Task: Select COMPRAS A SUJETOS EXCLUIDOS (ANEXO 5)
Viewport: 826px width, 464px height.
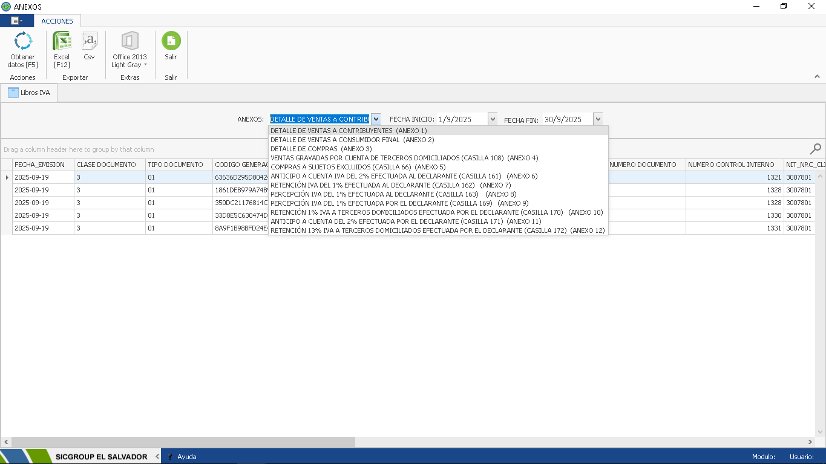Action: click(357, 167)
